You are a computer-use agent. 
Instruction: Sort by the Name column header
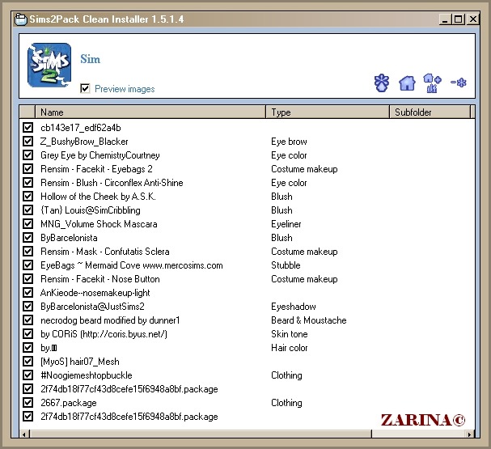click(150, 112)
